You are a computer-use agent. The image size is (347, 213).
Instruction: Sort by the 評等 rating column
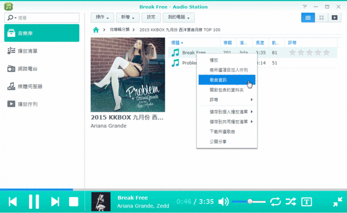311,43
